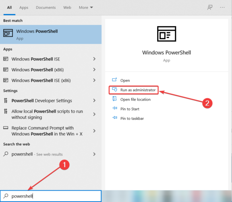Open the Windows PowerShell (x86) result
Viewport: 232px width, 202px height.
click(51, 69)
